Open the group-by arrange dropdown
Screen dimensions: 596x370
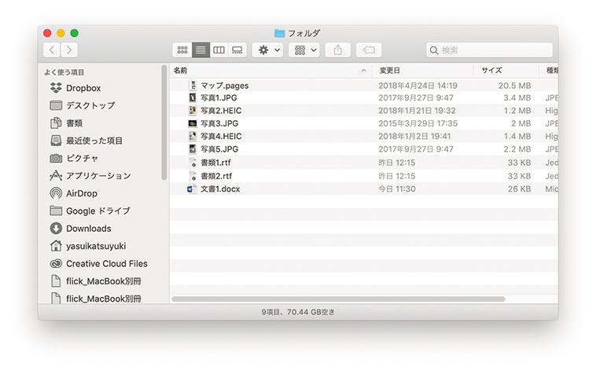point(304,50)
